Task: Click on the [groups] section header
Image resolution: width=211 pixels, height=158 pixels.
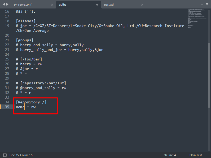Action: 25,40
